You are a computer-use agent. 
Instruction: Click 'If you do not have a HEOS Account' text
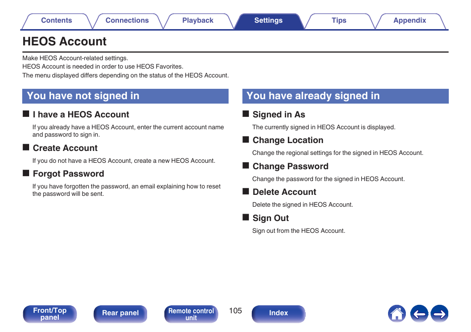(x=124, y=161)
